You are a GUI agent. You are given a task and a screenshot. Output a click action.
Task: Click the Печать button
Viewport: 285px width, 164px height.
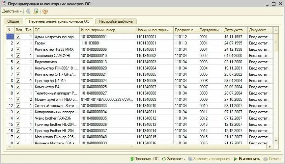click(272, 159)
